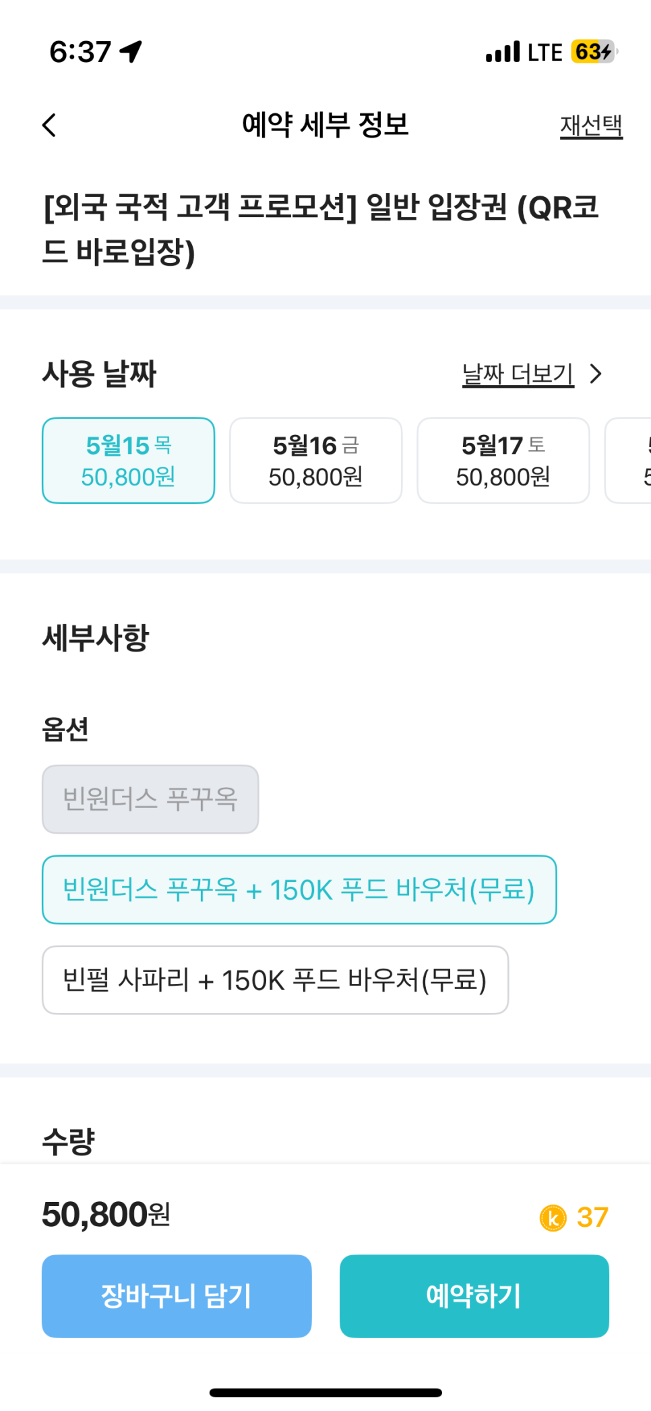The height and width of the screenshot is (1411, 651).
Task: Tap the gold K coin icon
Action: pos(553,1217)
